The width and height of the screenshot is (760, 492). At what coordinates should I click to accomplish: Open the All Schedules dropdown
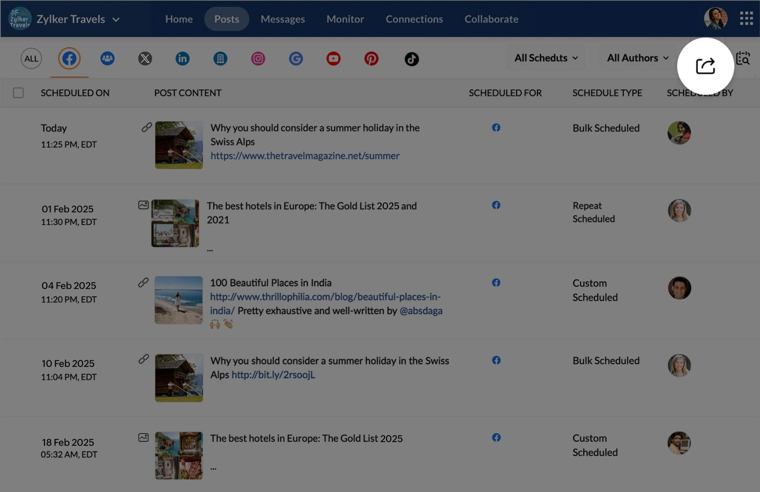coord(546,58)
